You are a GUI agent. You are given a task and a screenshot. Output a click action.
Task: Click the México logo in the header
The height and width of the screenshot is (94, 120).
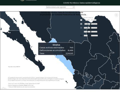[28, 0]
